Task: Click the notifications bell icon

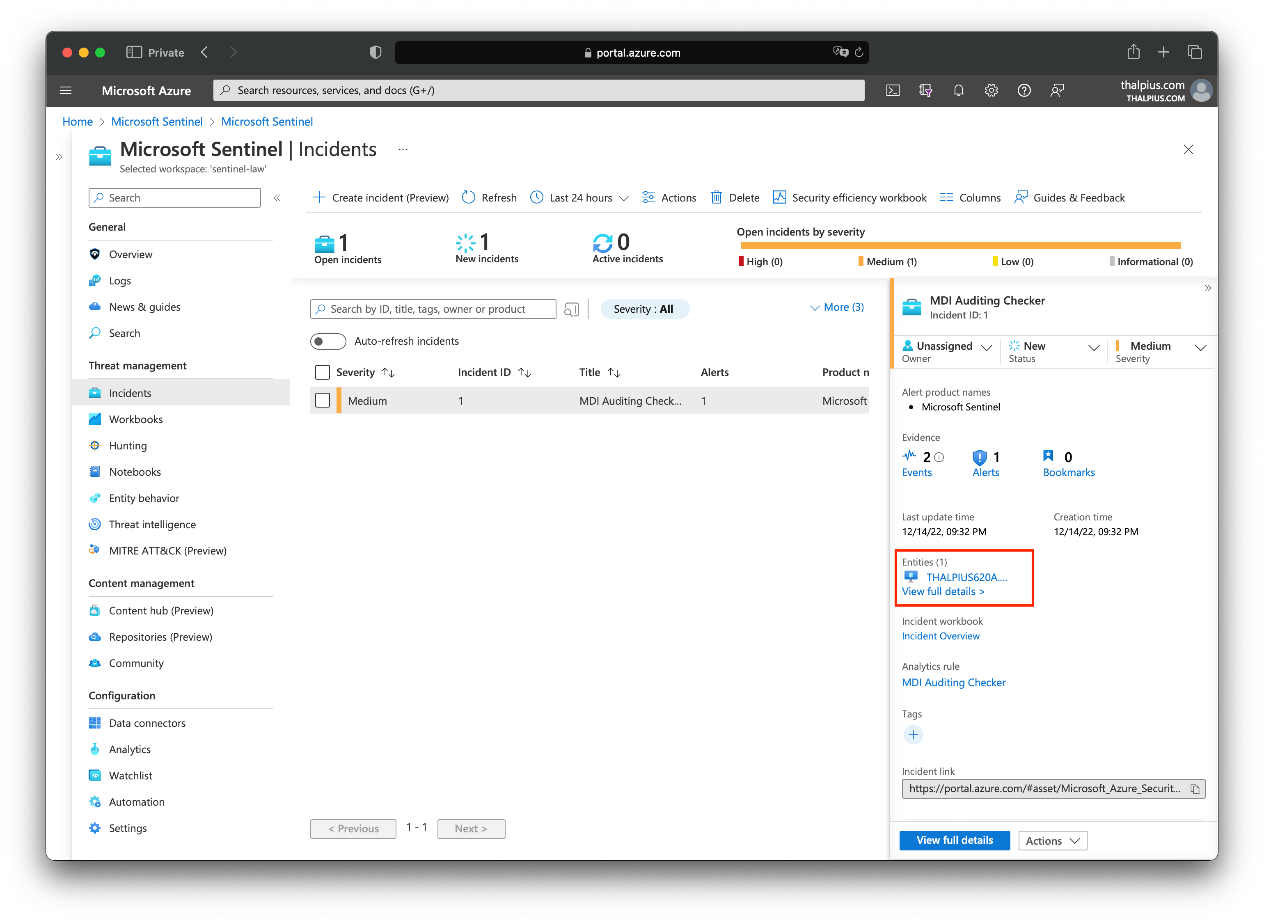Action: tap(958, 90)
